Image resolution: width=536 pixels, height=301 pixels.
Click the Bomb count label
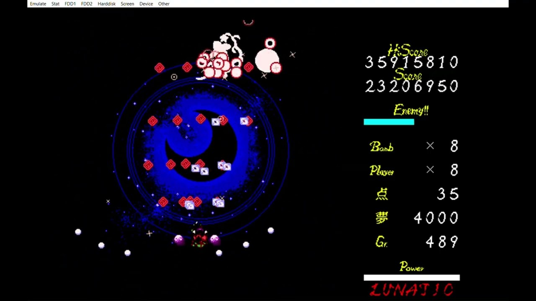click(x=381, y=147)
